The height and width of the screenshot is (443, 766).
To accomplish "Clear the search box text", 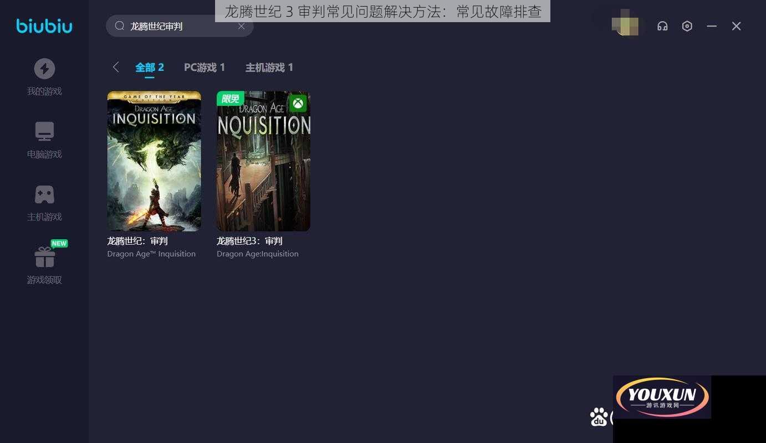I will 241,26.
